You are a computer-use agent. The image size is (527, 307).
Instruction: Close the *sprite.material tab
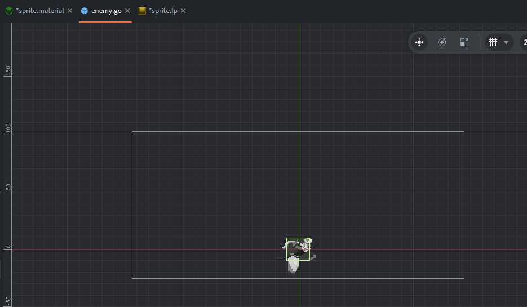pos(70,11)
